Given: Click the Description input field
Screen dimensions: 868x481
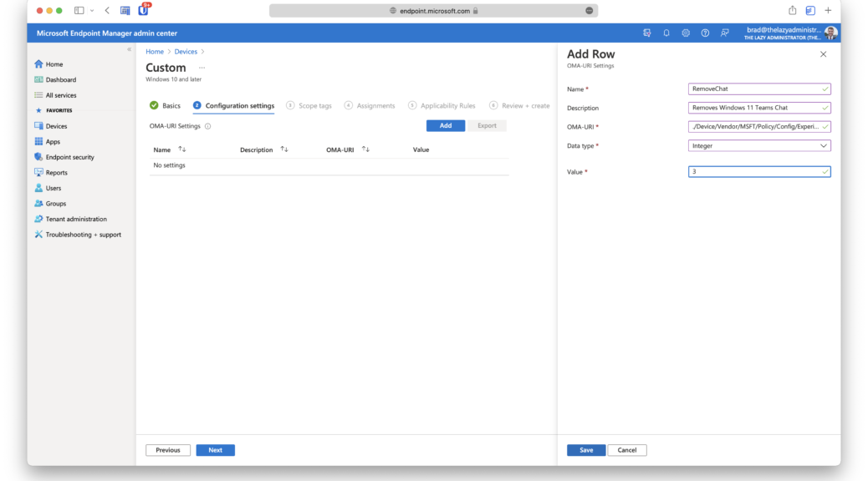Looking at the screenshot, I should [x=759, y=108].
